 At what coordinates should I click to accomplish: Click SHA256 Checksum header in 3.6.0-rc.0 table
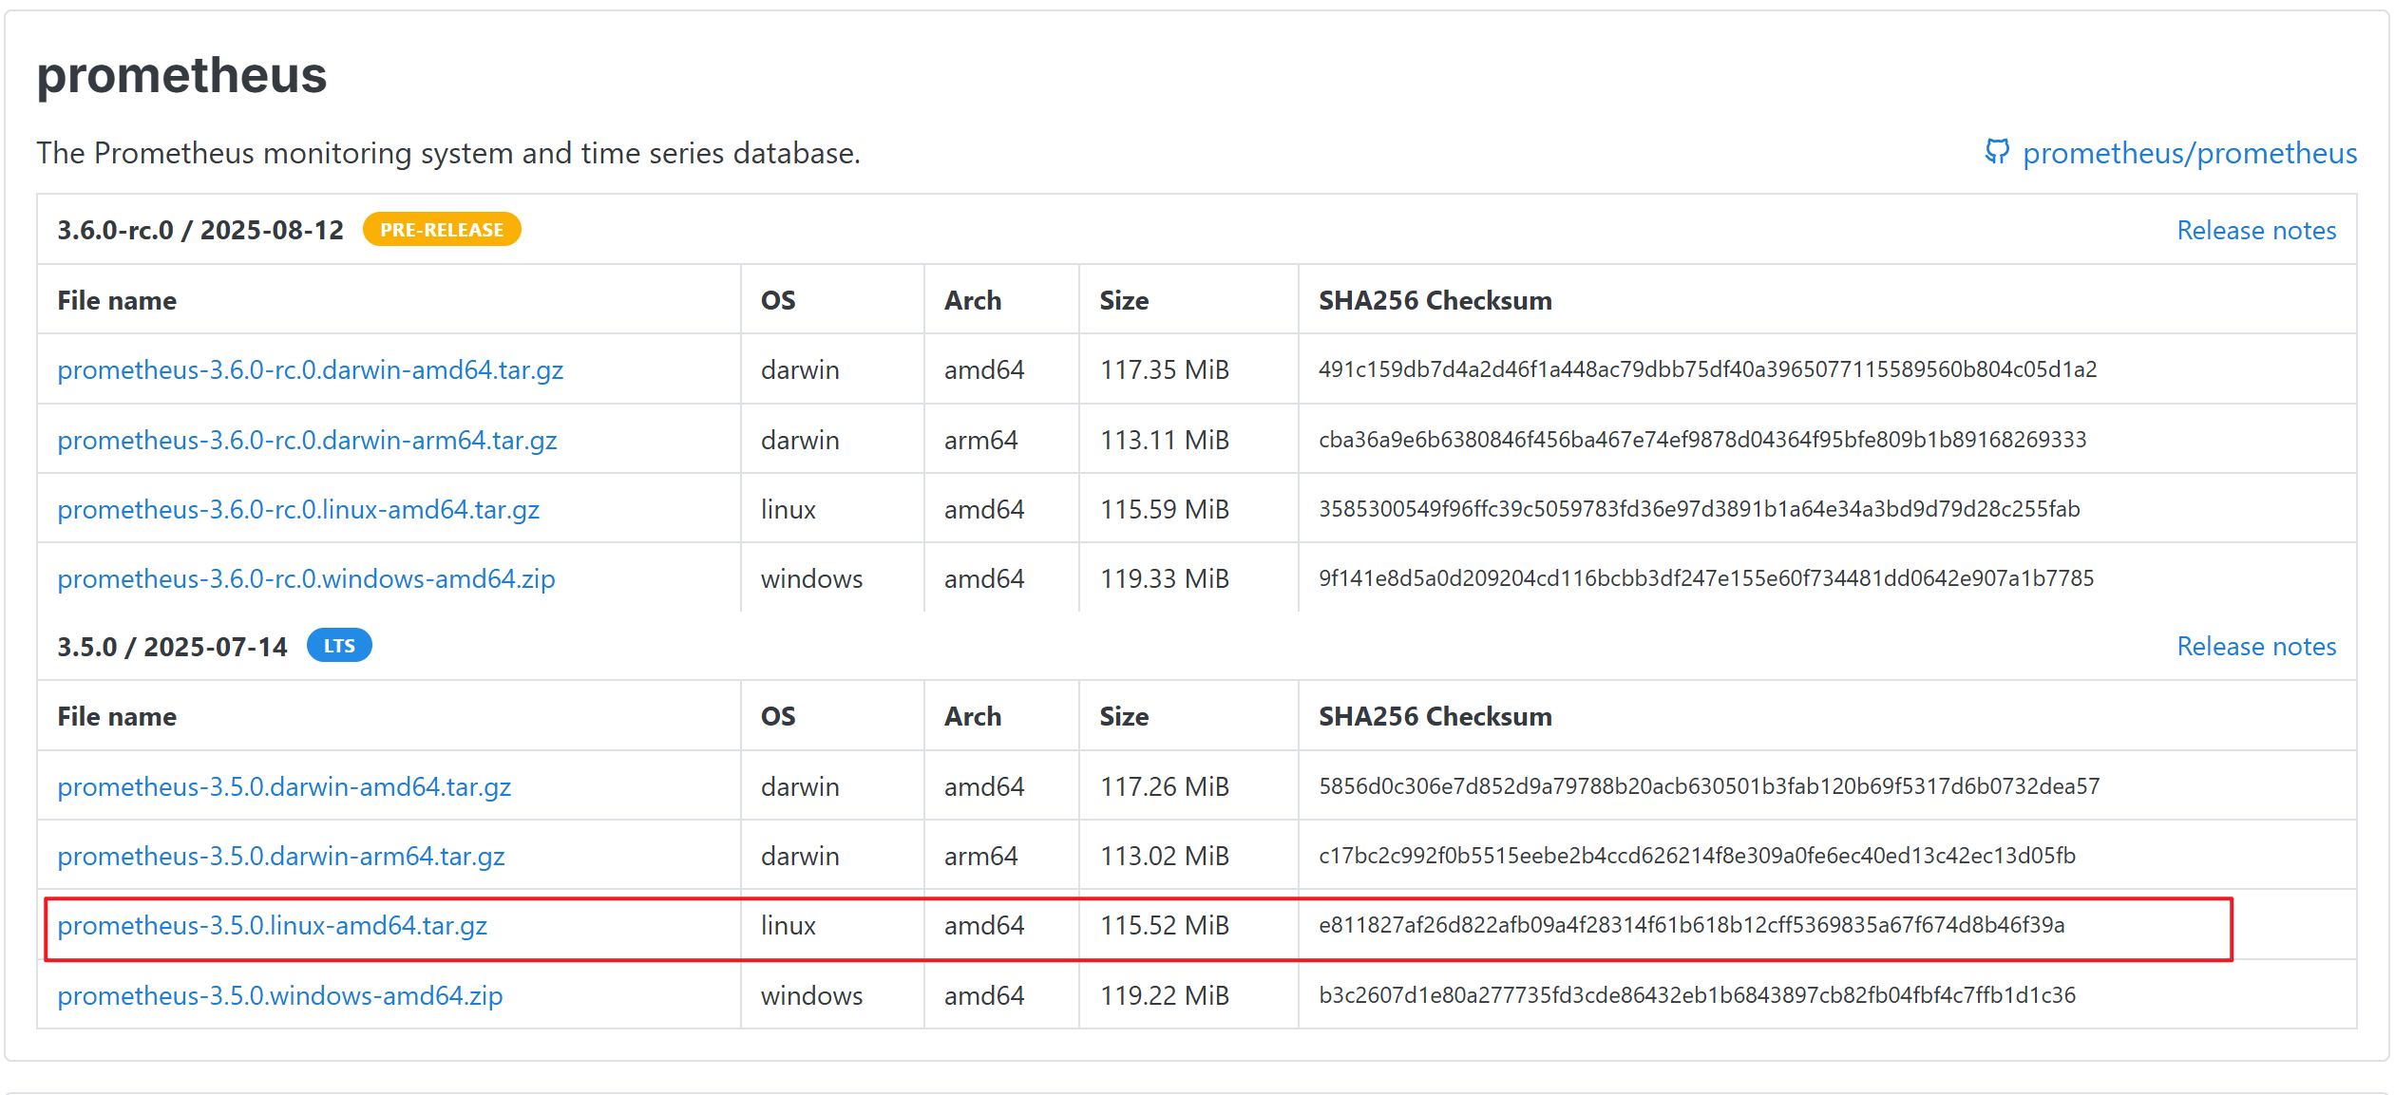point(1435,300)
